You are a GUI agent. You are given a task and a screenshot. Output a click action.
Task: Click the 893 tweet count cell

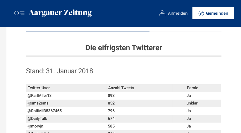click(x=111, y=96)
